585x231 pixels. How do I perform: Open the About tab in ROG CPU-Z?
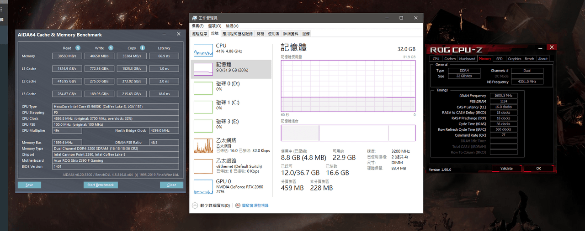pos(543,59)
